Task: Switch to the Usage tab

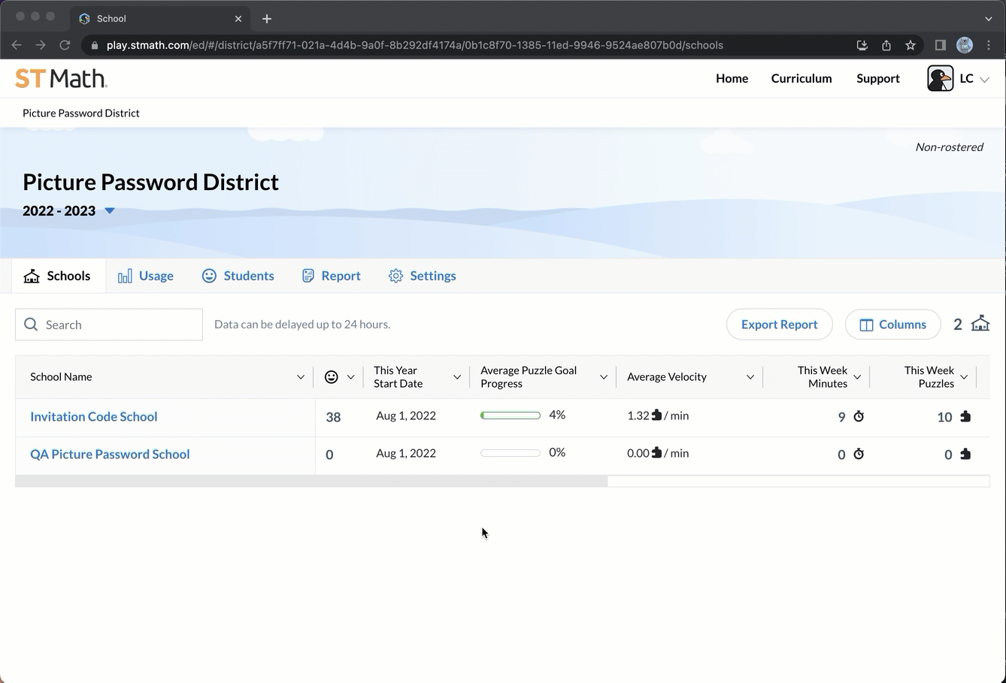Action: click(146, 276)
